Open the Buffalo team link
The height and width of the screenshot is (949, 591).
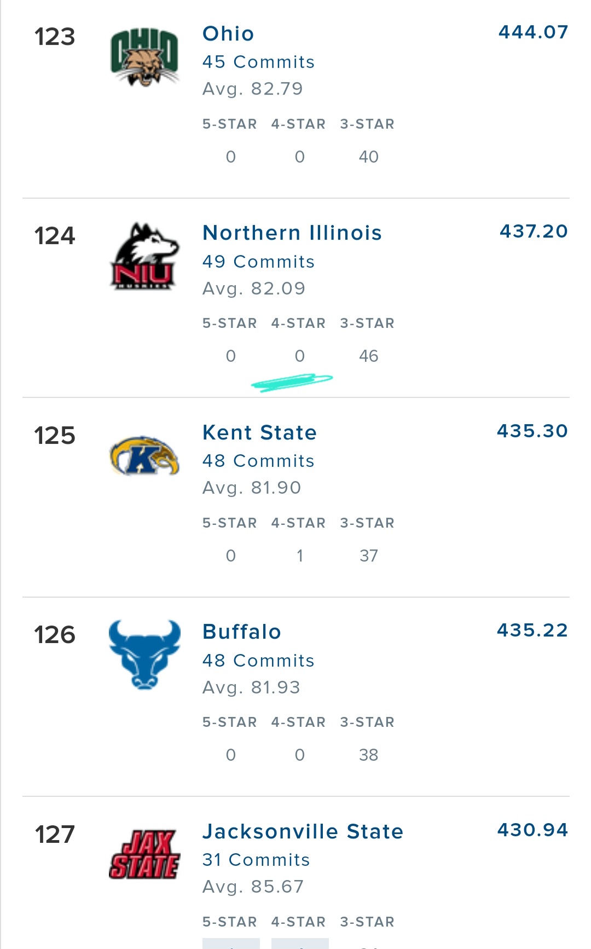coord(241,632)
